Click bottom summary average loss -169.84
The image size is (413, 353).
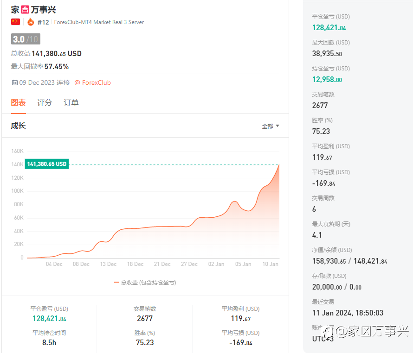point(241,342)
